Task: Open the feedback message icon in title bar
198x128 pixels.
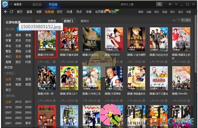Action: coord(170,4)
